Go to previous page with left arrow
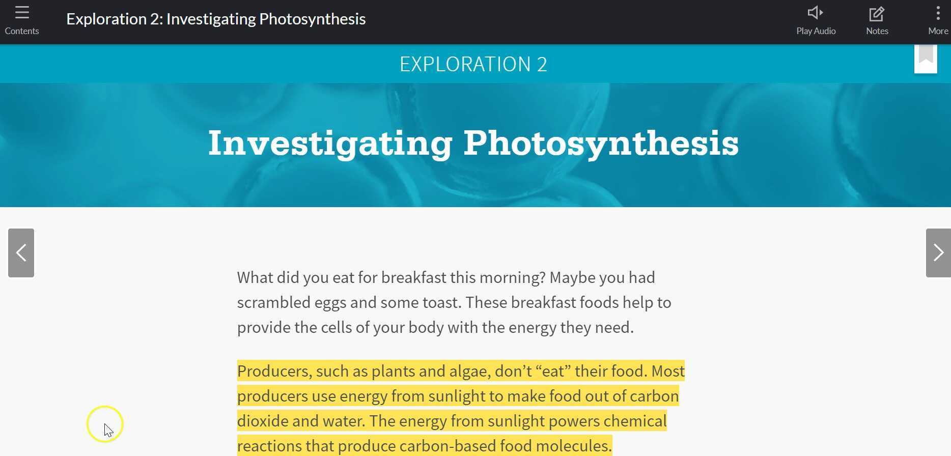951x456 pixels. pyautogui.click(x=21, y=253)
